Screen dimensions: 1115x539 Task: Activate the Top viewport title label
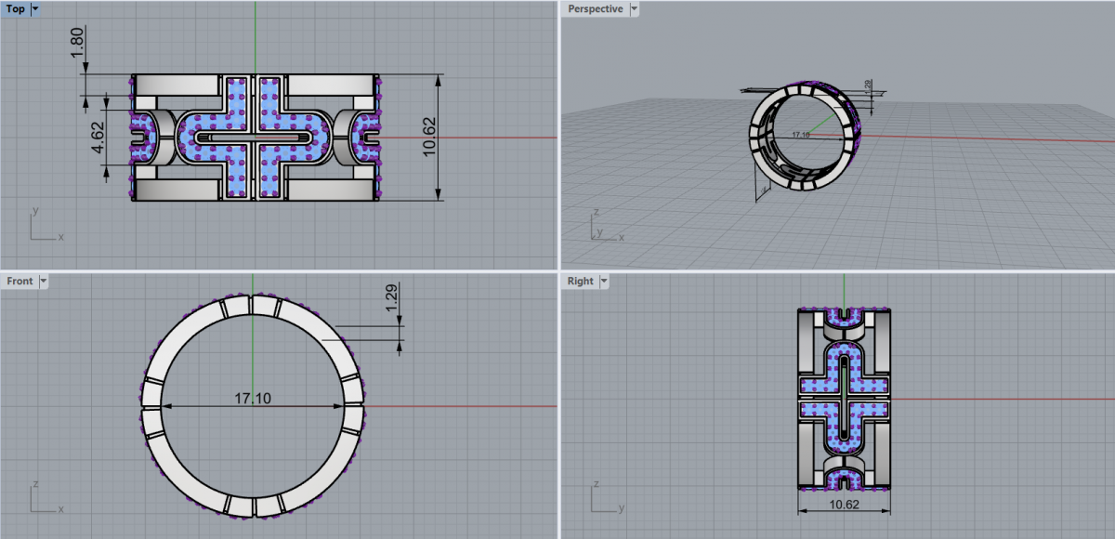coord(15,9)
